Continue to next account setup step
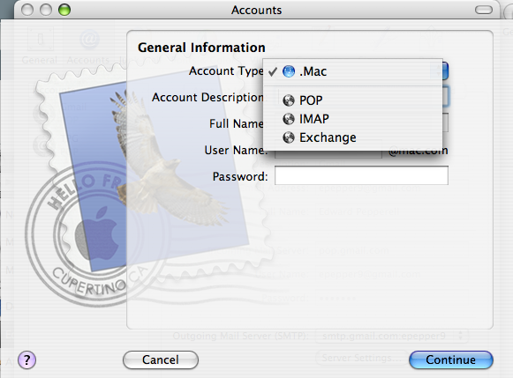Viewport: 513px width, 378px height. click(x=450, y=359)
